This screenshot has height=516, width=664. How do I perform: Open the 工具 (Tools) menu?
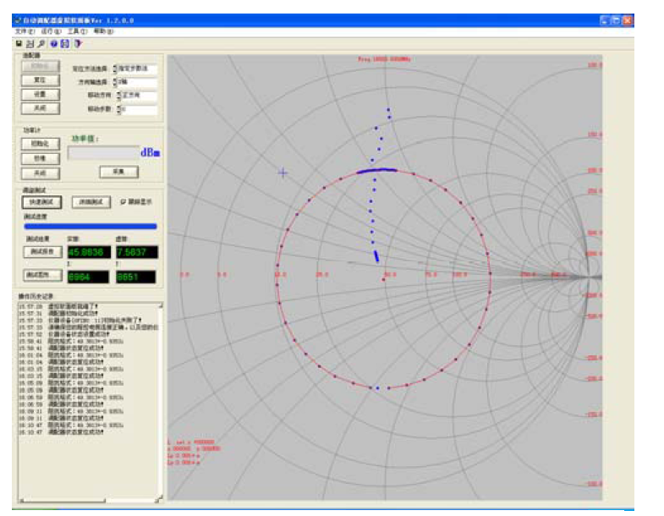pyautogui.click(x=77, y=31)
